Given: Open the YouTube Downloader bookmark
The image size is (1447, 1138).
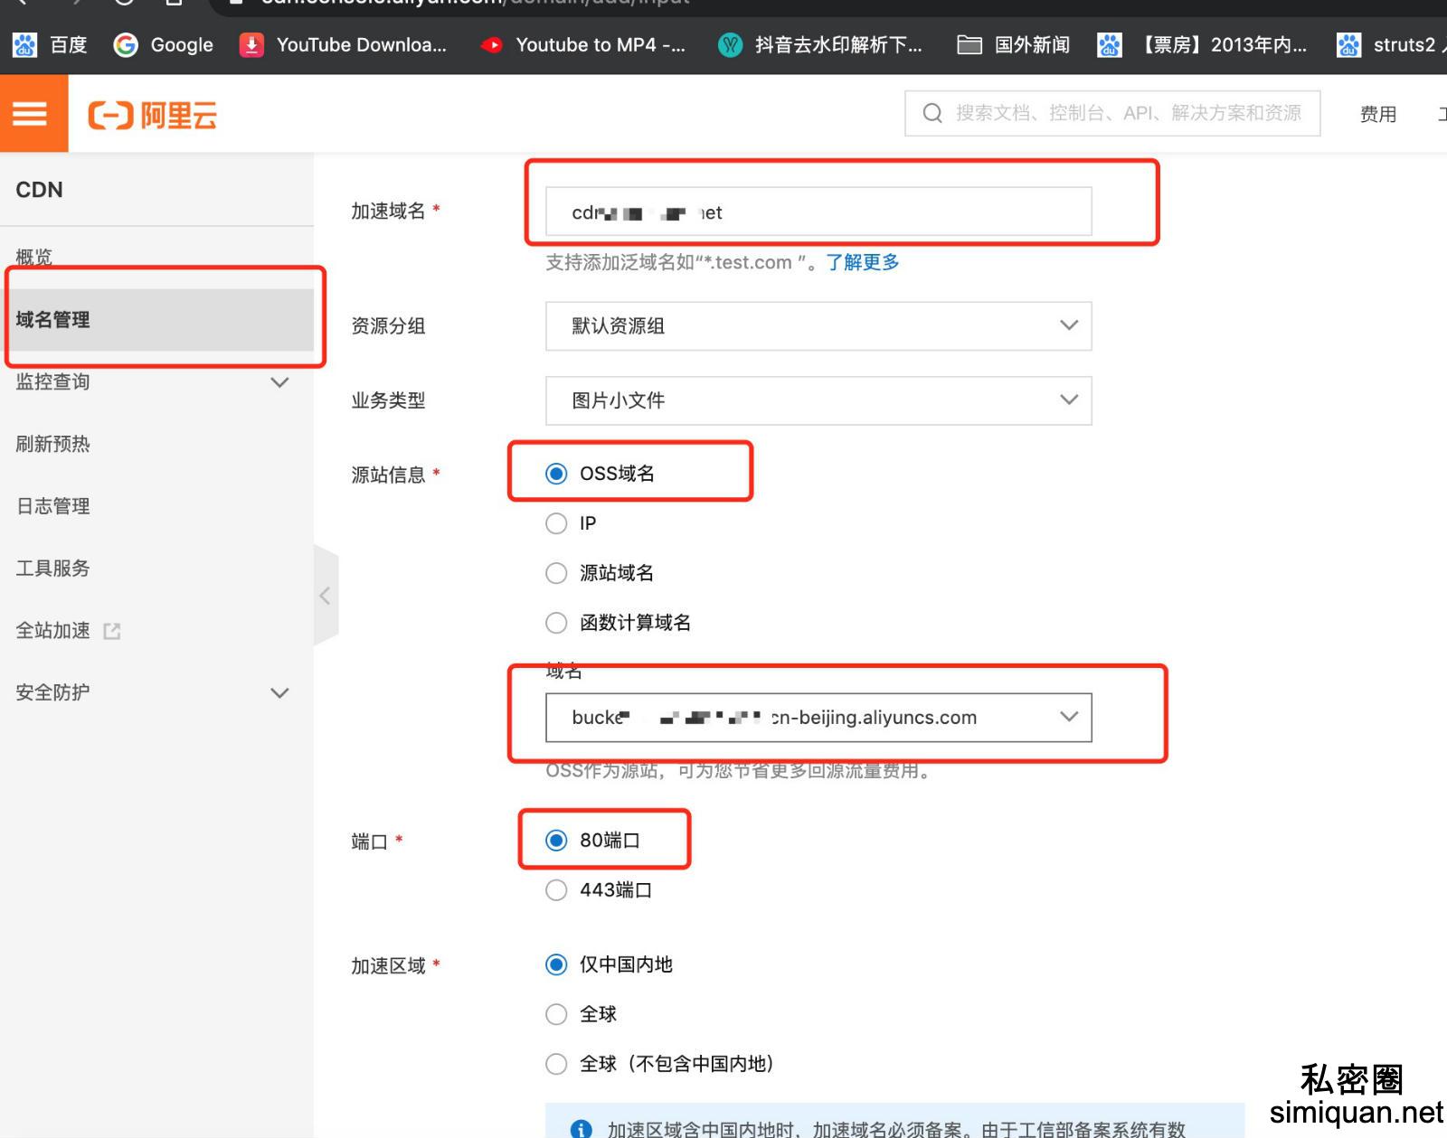Looking at the screenshot, I should pyautogui.click(x=344, y=44).
